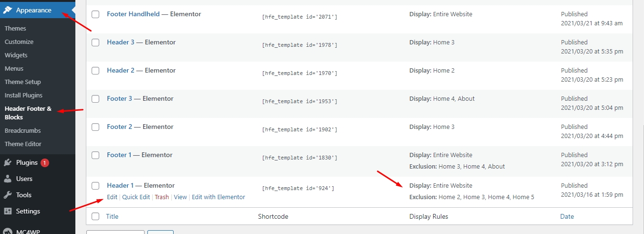Open the Customize submenu item
The image size is (644, 234).
click(19, 42)
